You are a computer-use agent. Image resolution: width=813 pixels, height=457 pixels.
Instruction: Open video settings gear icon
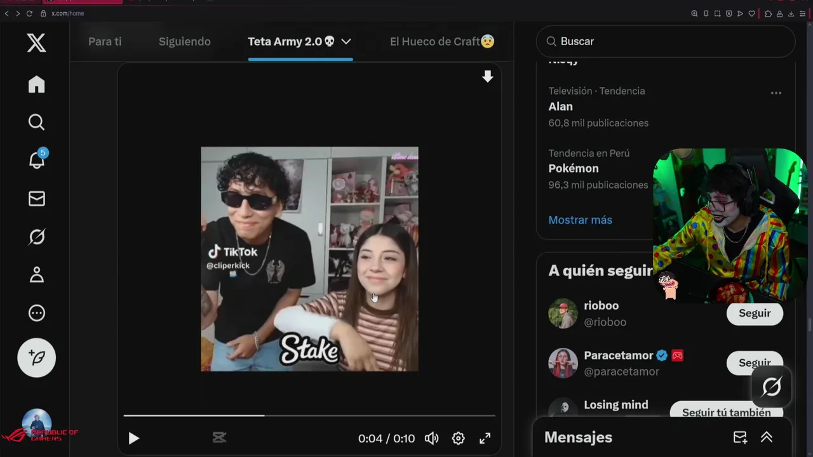pyautogui.click(x=458, y=438)
